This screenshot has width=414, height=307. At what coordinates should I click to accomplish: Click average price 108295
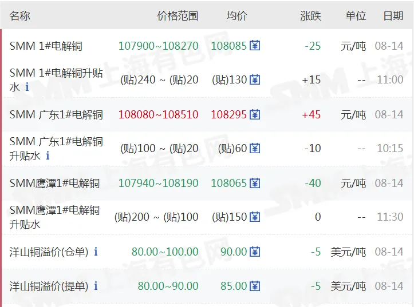(229, 115)
